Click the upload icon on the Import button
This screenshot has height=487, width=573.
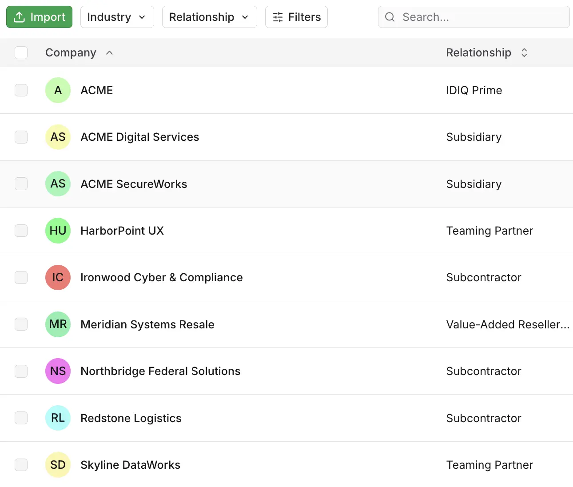pyautogui.click(x=19, y=17)
